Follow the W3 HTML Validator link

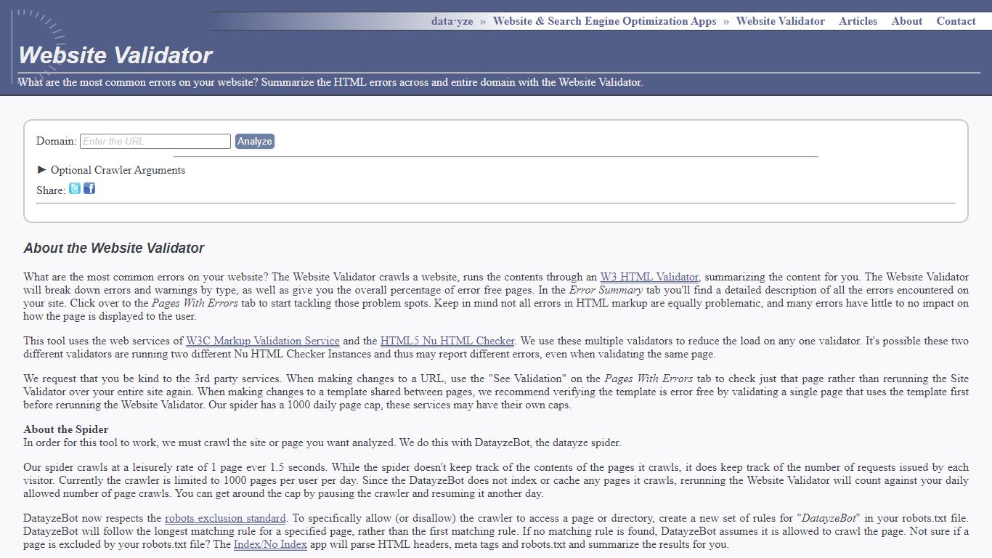649,277
